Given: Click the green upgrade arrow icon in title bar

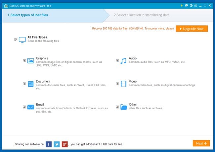Looking at the screenshot, I should pos(182,6).
